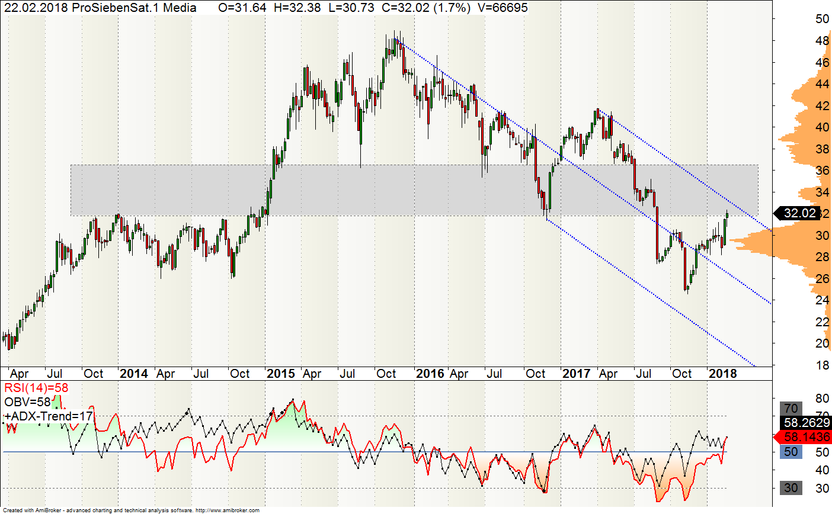Click the 44 label on price axis
Viewport: 832px width, 514px height.
[x=822, y=84]
